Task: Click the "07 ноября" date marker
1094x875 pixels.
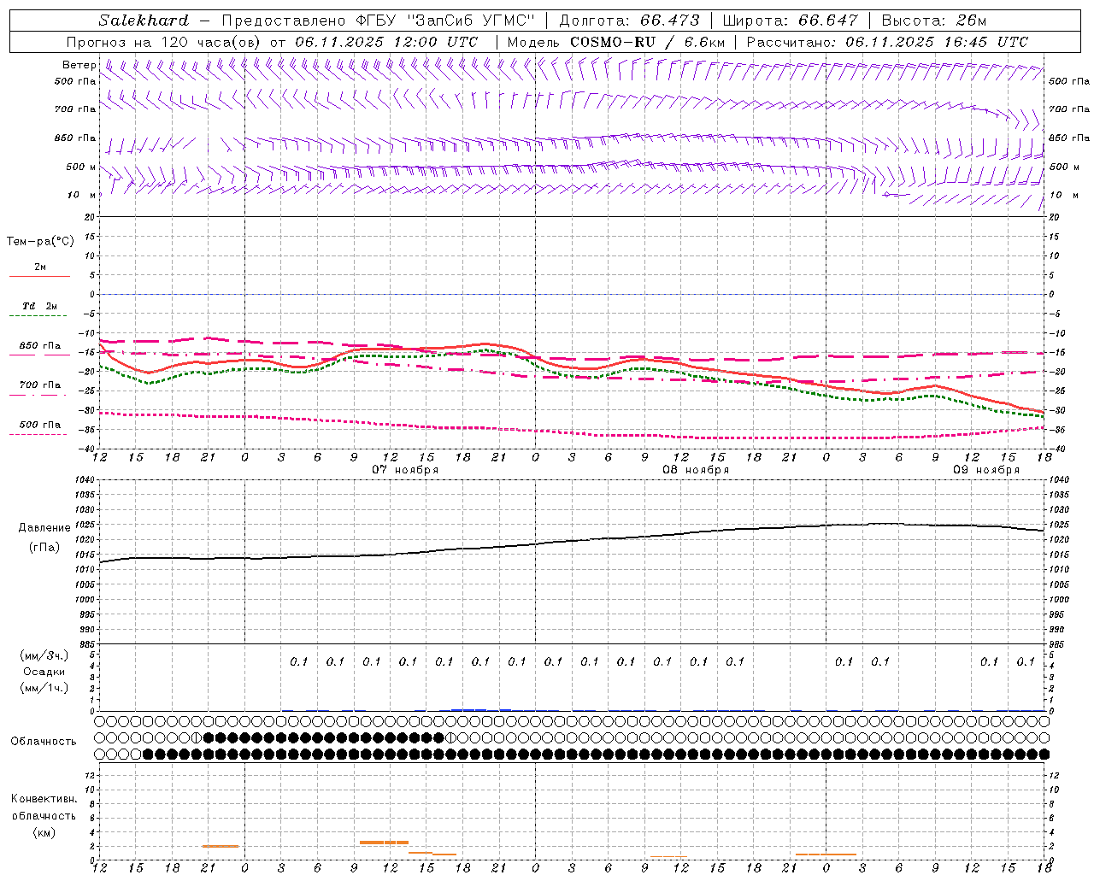Action: [x=405, y=470]
